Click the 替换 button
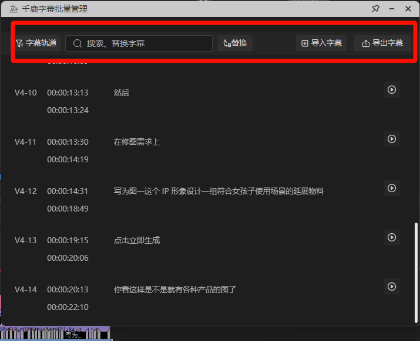Screen dimensions: 420x341 click(x=235, y=43)
